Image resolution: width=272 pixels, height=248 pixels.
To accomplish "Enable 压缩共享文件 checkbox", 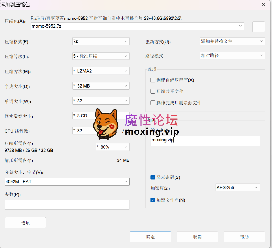I will click(153, 91).
